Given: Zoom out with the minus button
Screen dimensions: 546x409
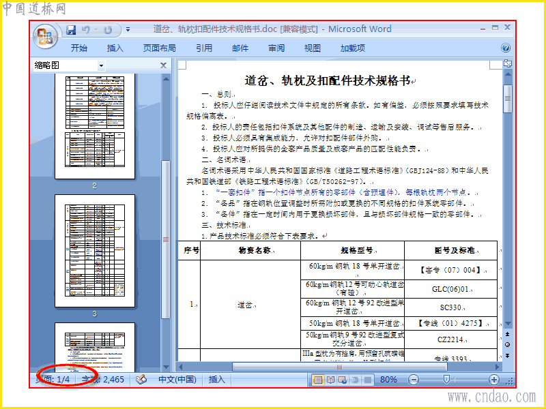Looking at the screenshot, I should point(414,380).
